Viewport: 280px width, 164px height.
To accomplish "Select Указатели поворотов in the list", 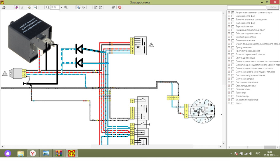I will point(247,99).
